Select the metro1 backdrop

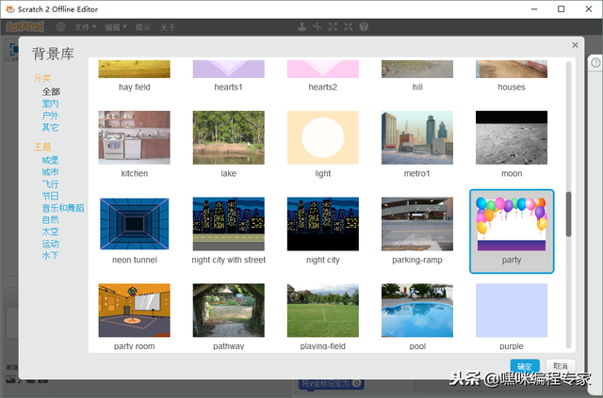[417, 145]
